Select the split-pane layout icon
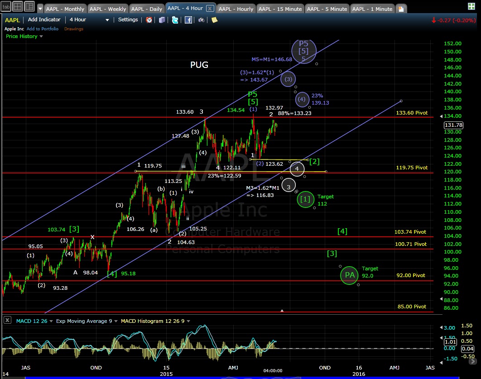The height and width of the screenshot is (379, 481). [x=29, y=6]
